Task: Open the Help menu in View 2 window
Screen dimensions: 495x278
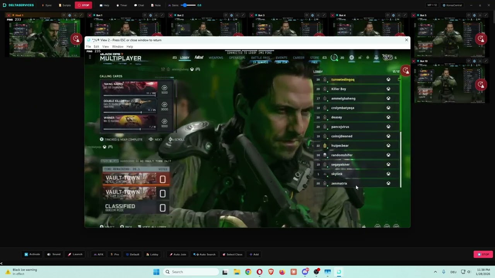Action: point(130,47)
